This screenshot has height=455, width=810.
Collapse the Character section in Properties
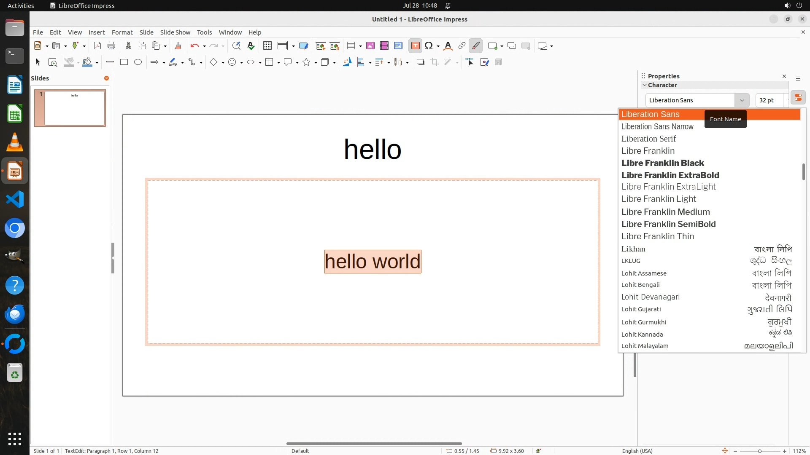[645, 85]
